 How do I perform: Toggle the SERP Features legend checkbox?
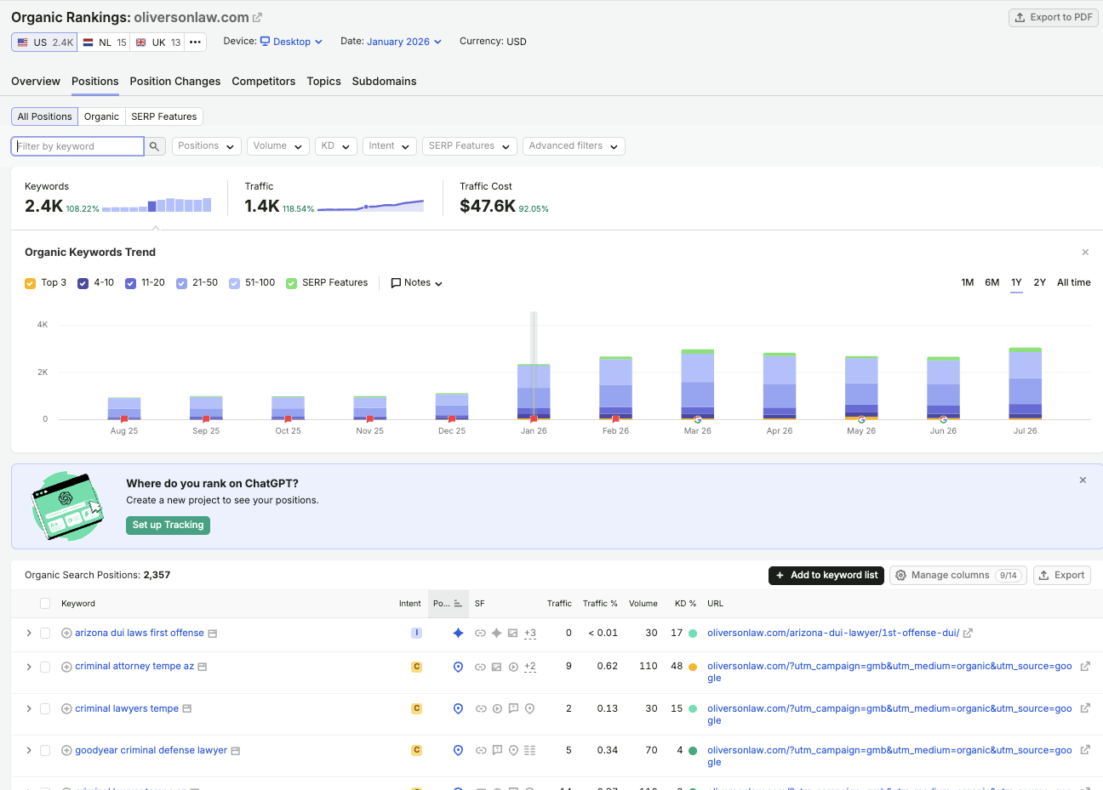[291, 283]
